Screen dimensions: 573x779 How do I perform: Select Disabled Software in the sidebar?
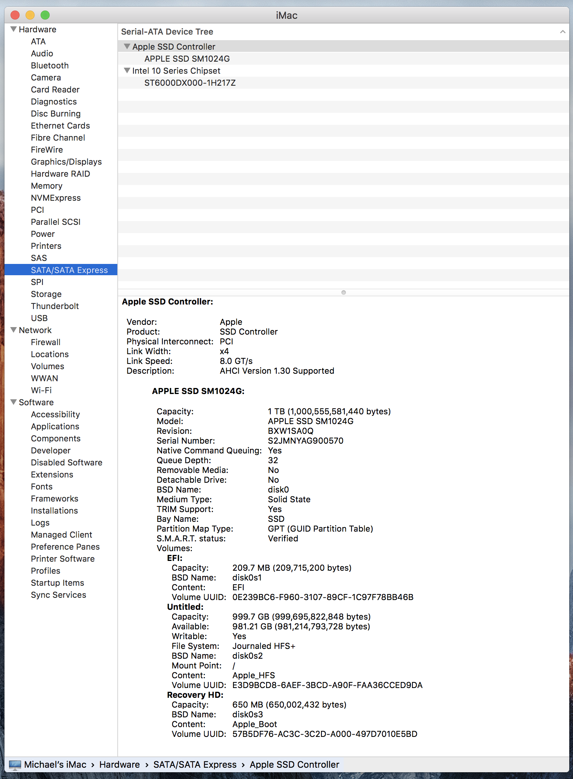67,462
